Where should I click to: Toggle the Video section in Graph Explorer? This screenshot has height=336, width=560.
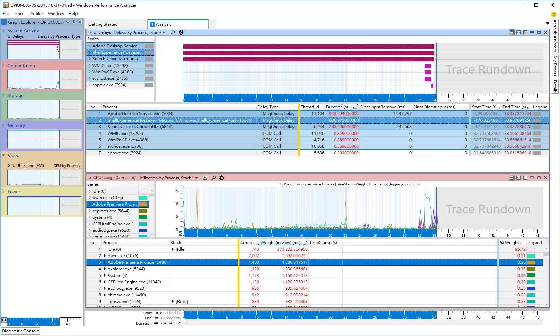tap(4, 155)
